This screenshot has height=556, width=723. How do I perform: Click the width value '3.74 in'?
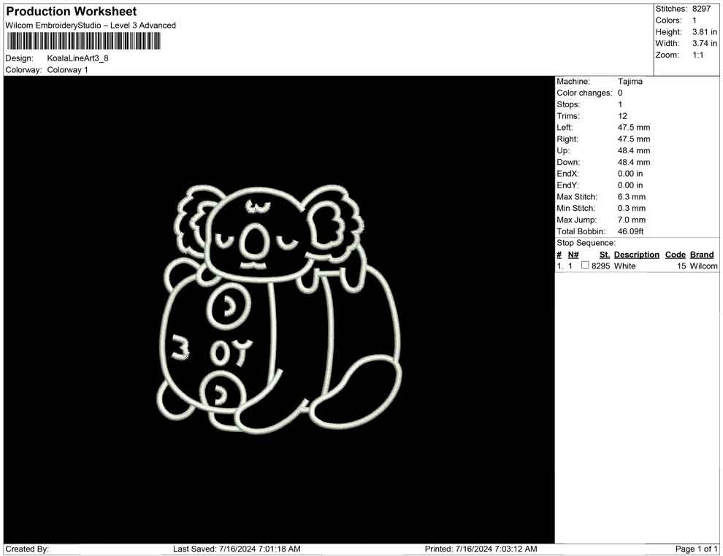[x=704, y=43]
